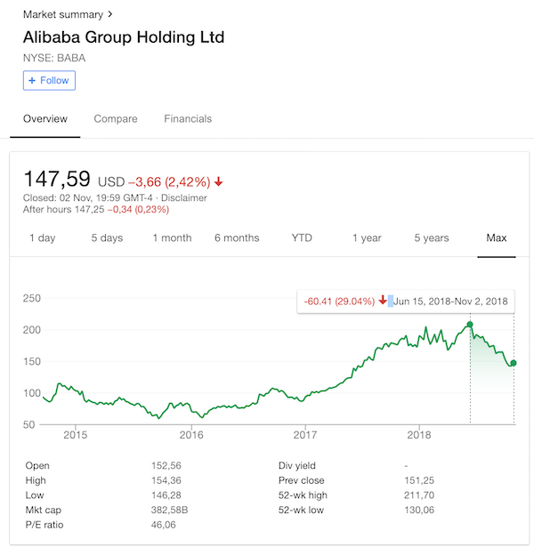Select the Overview tab
The height and width of the screenshot is (547, 534).
[x=45, y=119]
